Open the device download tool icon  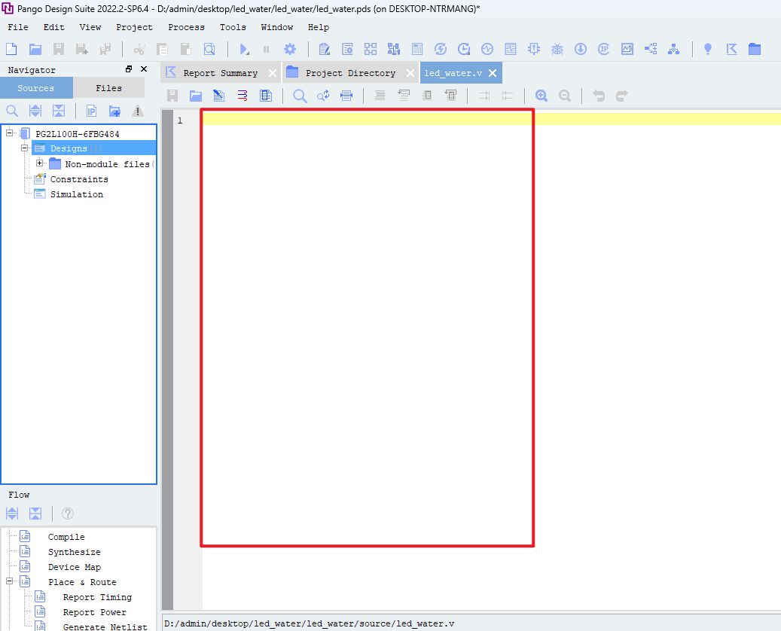[579, 50]
